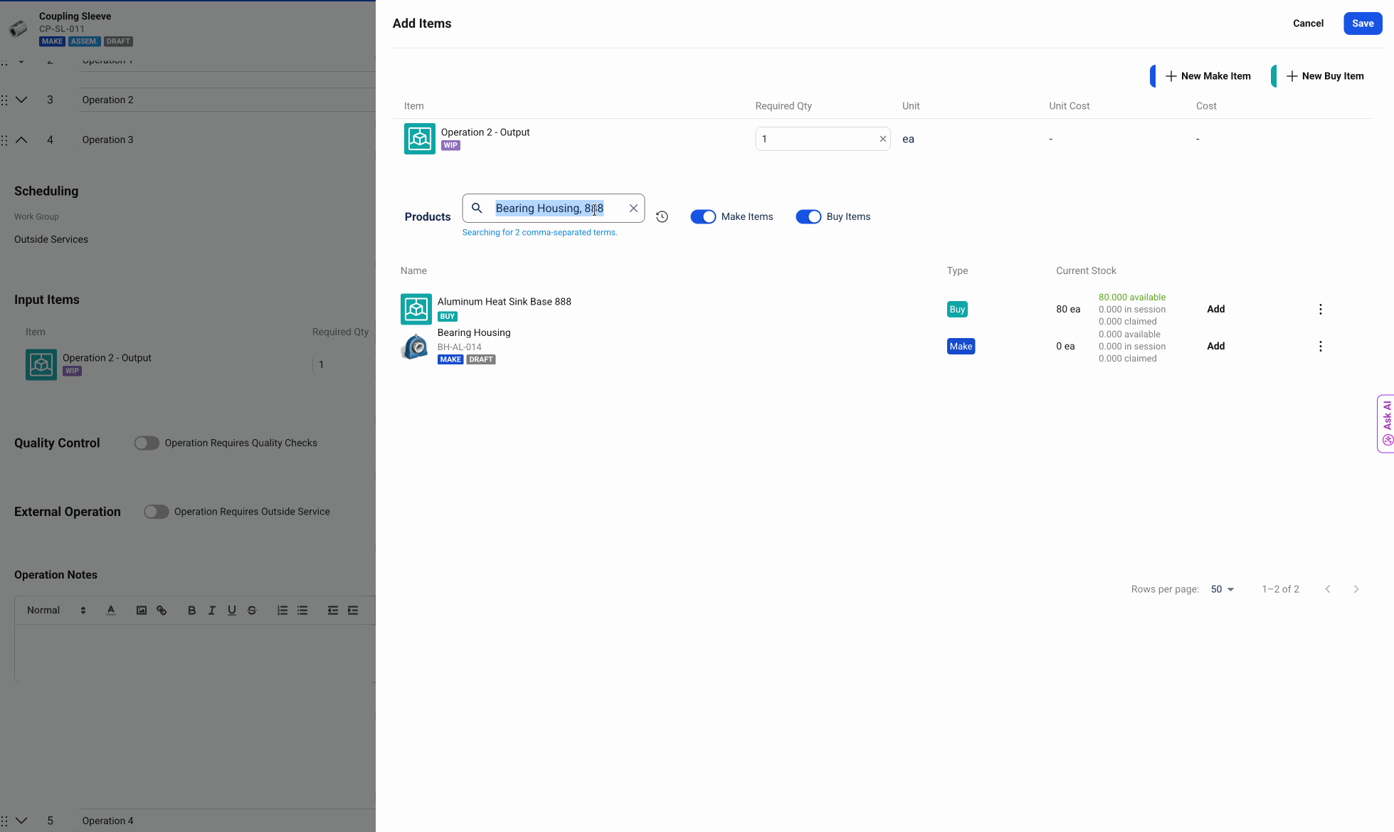Disable the Buy Items filter

(808, 217)
